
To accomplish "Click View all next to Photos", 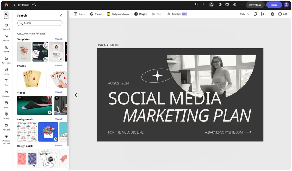I will pyautogui.click(x=59, y=66).
